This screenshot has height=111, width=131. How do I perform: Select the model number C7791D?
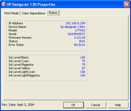(80, 30)
